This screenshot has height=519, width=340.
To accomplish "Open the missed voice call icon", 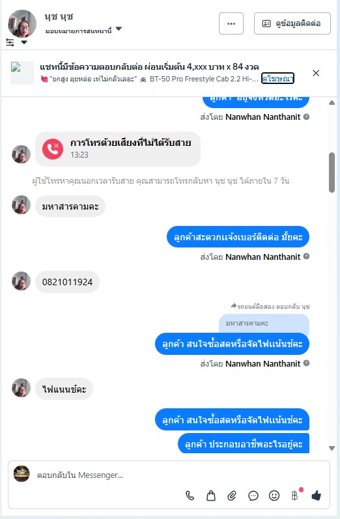I will point(53,149).
